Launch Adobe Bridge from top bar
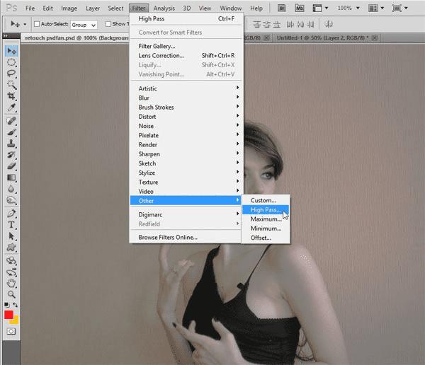 coord(282,8)
